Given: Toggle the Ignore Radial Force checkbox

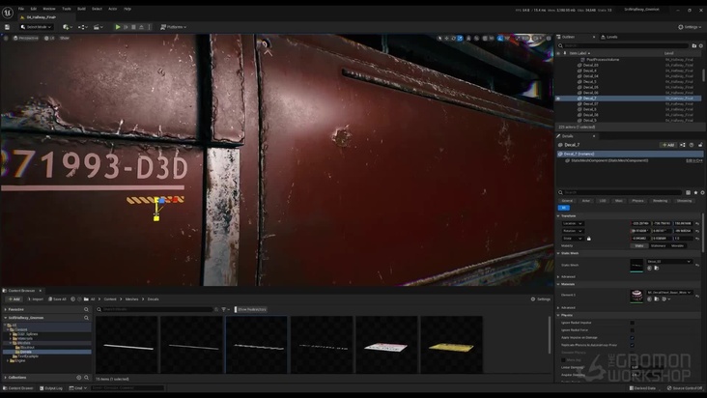Looking at the screenshot, I should 633,330.
